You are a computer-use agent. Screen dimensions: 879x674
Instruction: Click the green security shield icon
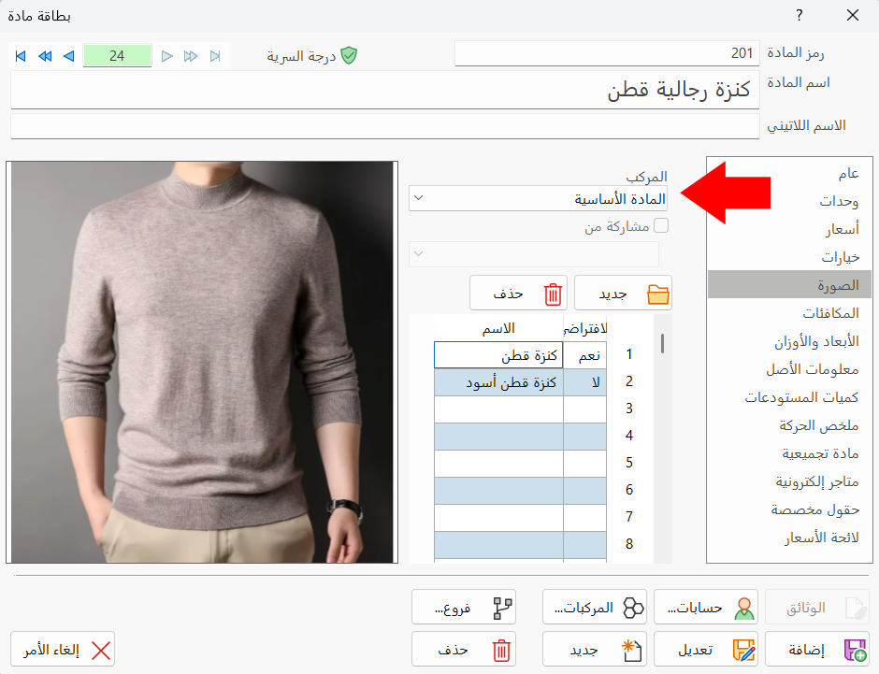coord(349,55)
